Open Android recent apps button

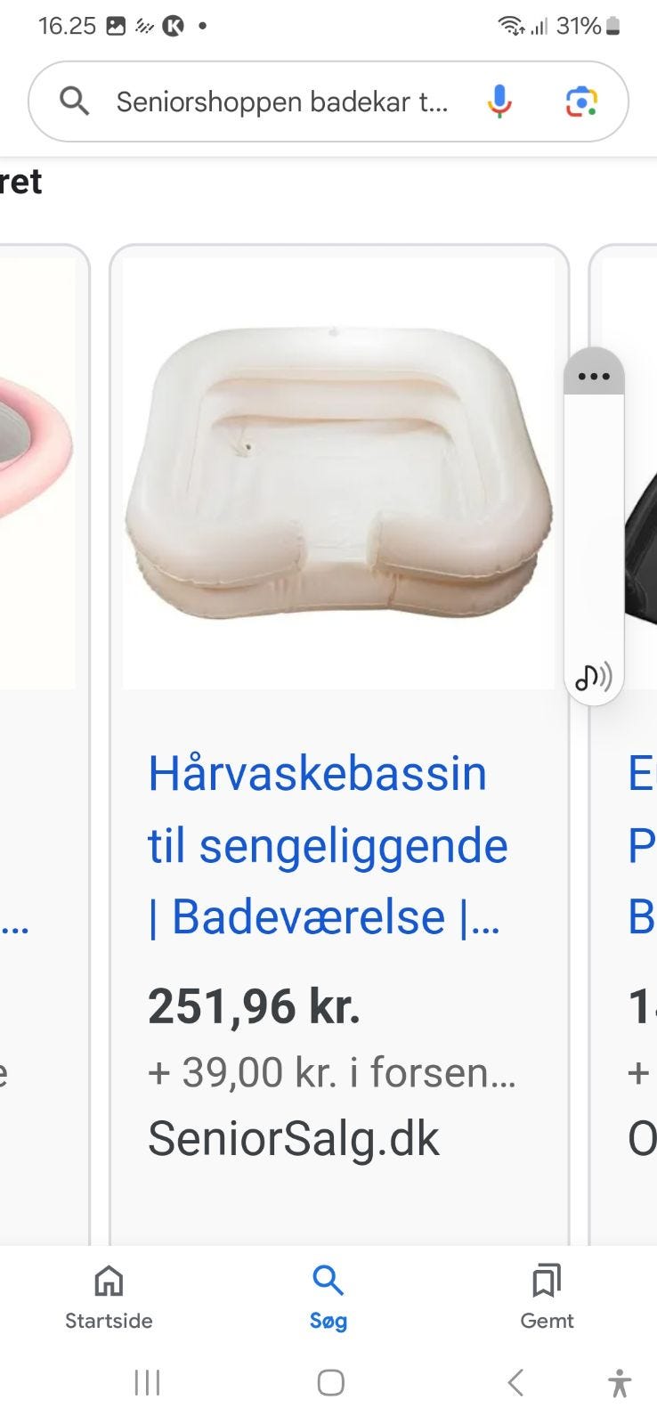click(147, 1382)
